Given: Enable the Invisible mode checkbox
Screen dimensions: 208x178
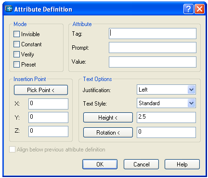Looking at the screenshot, I should pyautogui.click(x=16, y=34).
